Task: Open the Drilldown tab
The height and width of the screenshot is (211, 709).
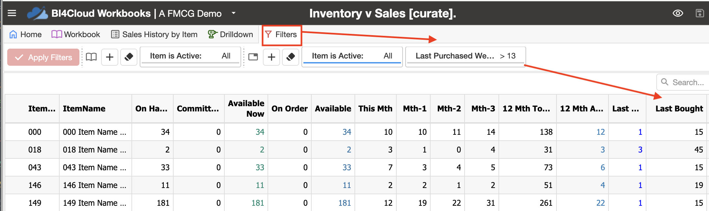Action: pyautogui.click(x=230, y=34)
